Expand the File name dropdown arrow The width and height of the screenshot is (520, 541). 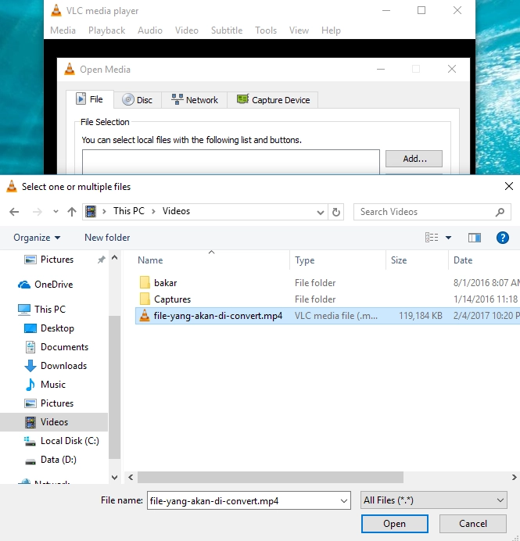pos(344,500)
